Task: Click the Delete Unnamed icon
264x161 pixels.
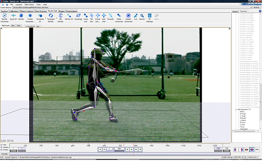Action: pyautogui.click(x=128, y=16)
